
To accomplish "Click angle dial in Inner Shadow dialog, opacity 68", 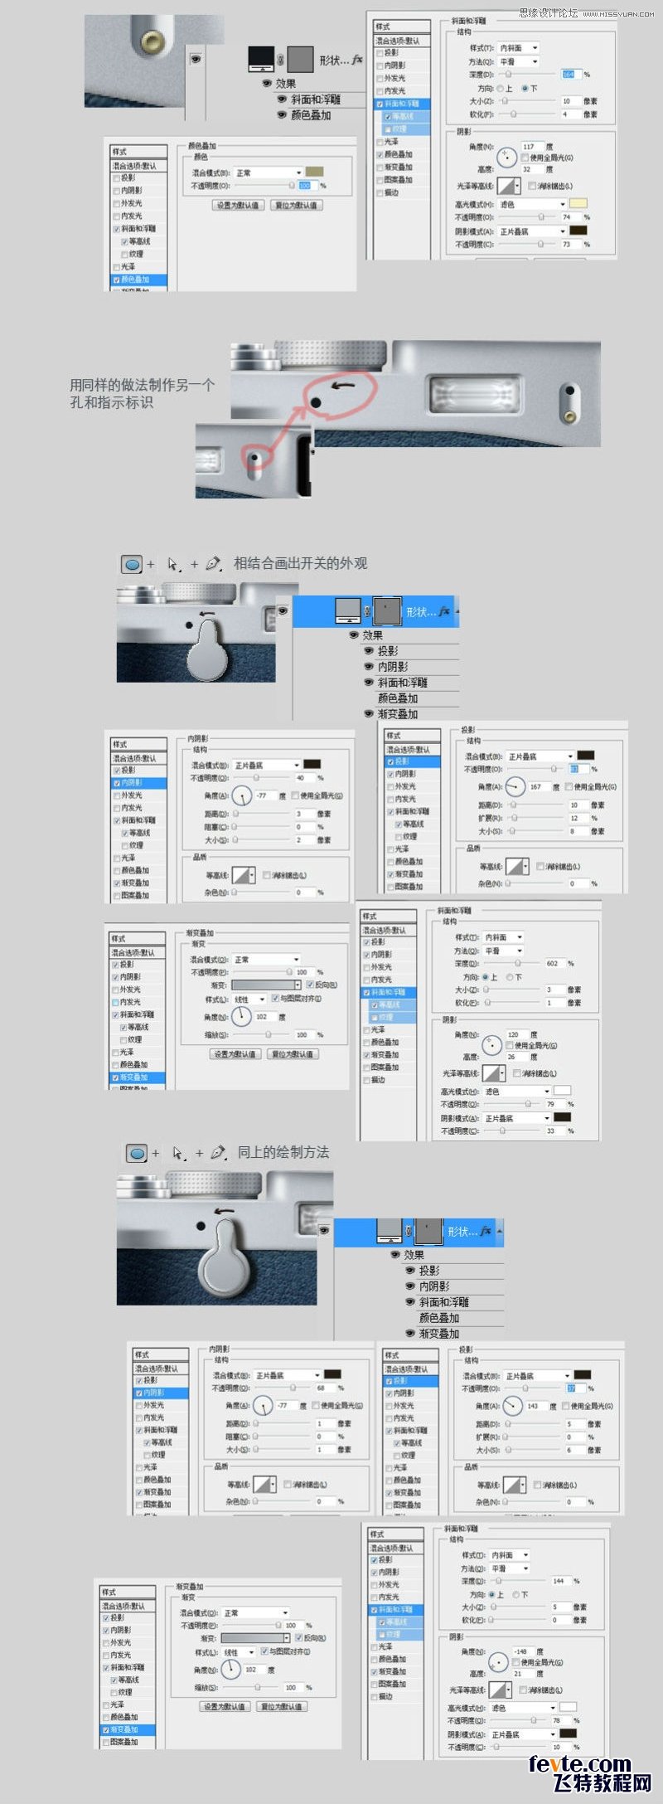I will tap(263, 1407).
